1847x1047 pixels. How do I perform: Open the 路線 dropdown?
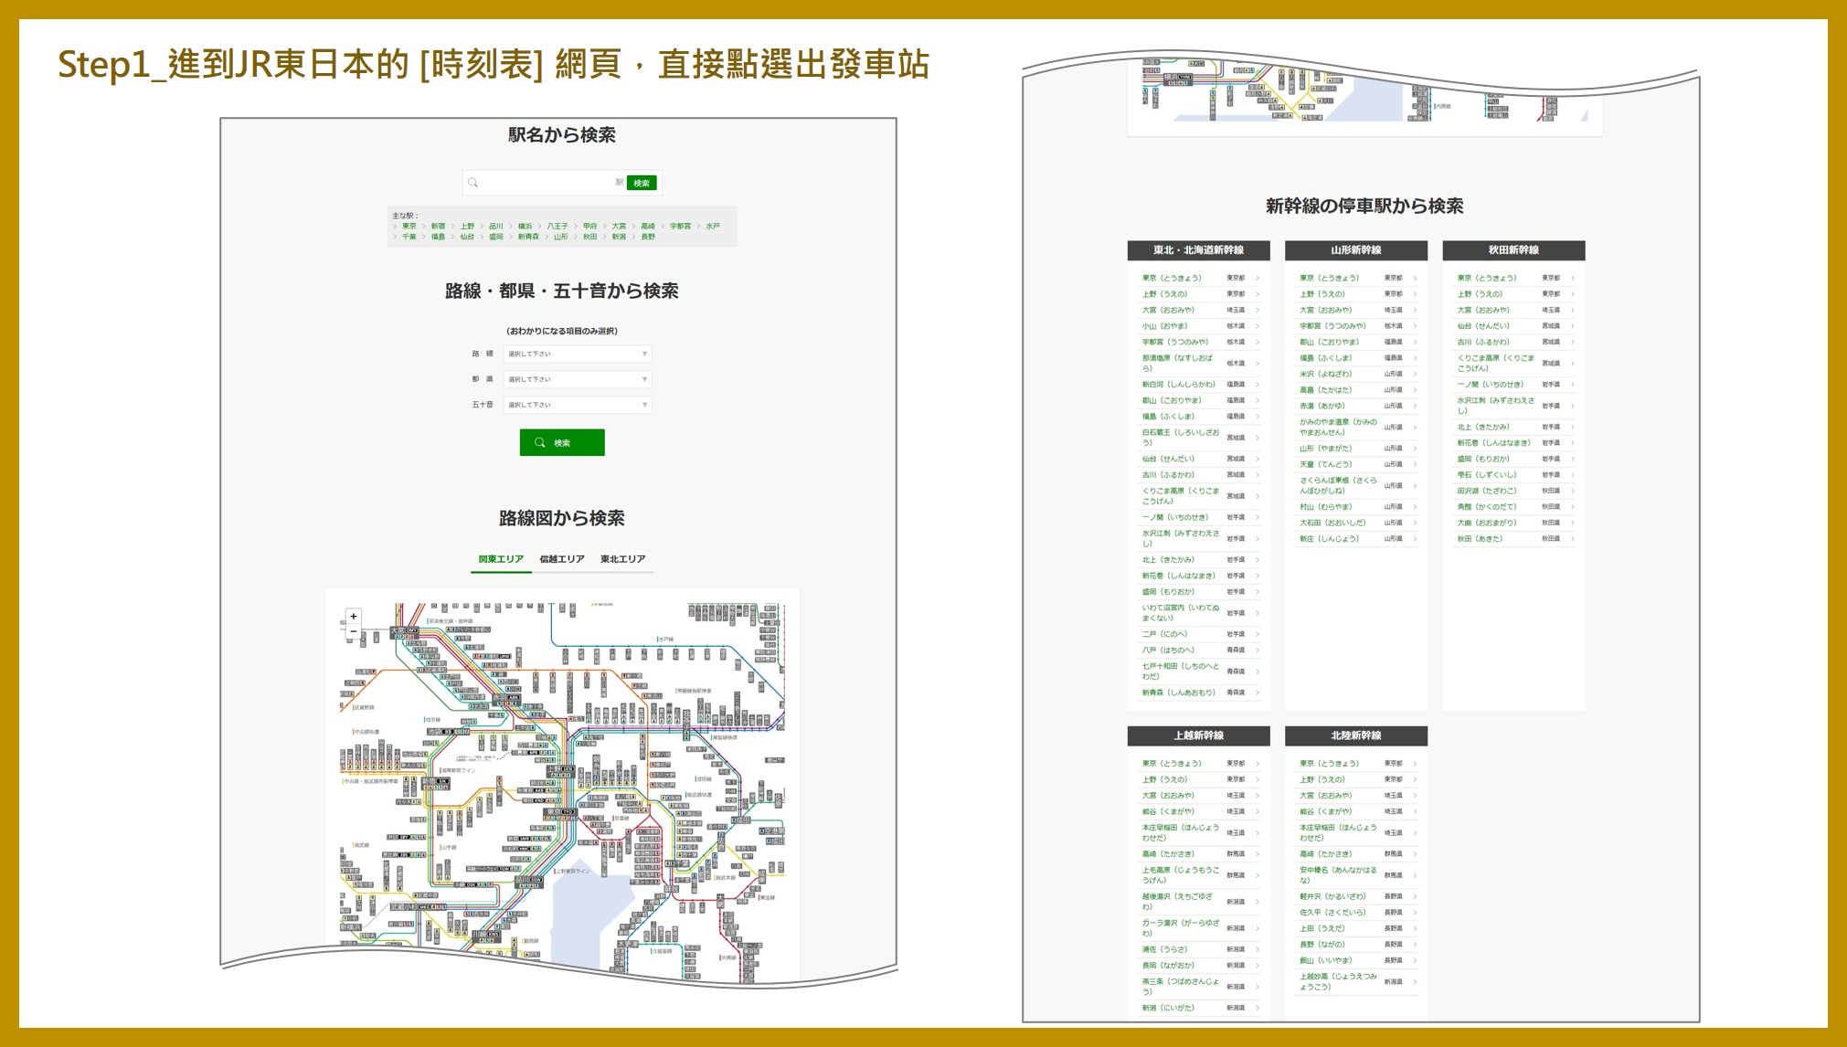pyautogui.click(x=577, y=354)
